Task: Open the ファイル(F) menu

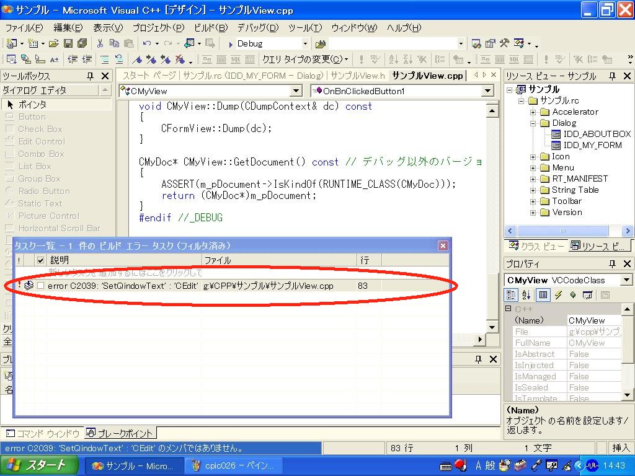Action: pyautogui.click(x=24, y=27)
